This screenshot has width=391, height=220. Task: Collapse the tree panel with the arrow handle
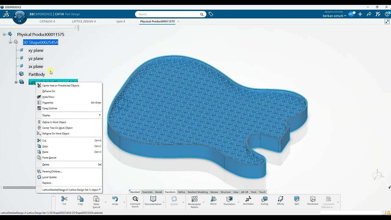pyautogui.click(x=76, y=27)
